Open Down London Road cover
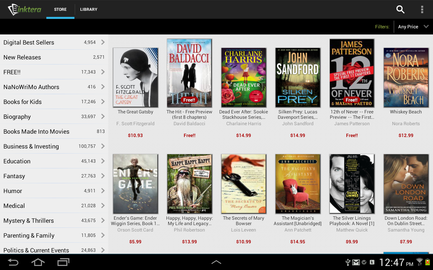 pyautogui.click(x=406, y=184)
